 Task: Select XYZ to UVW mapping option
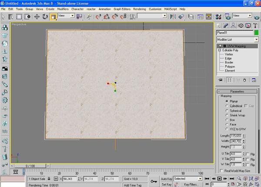(x=227, y=129)
